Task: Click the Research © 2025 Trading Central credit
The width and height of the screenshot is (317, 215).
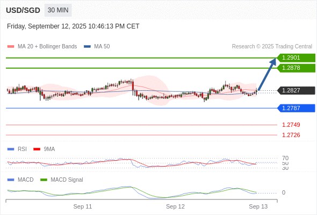Action: point(272,47)
